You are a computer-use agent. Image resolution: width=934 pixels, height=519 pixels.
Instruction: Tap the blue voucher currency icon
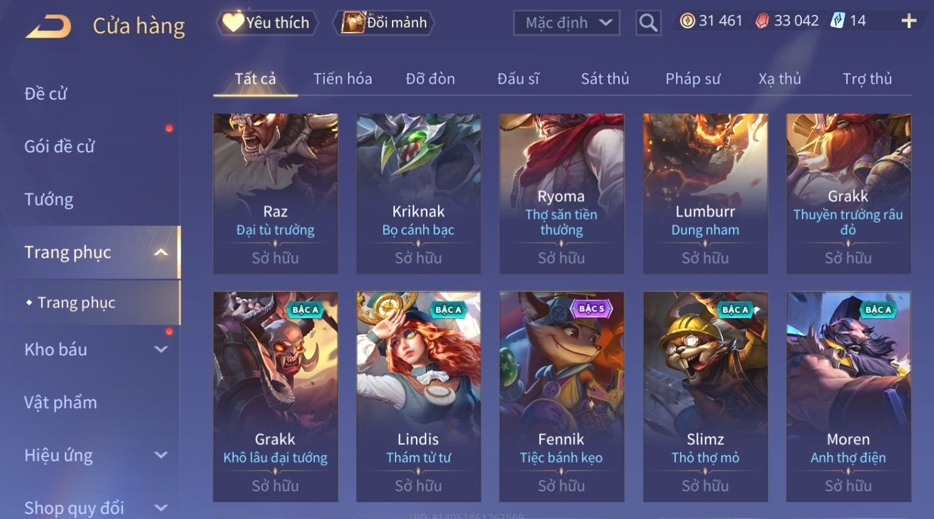tap(838, 21)
